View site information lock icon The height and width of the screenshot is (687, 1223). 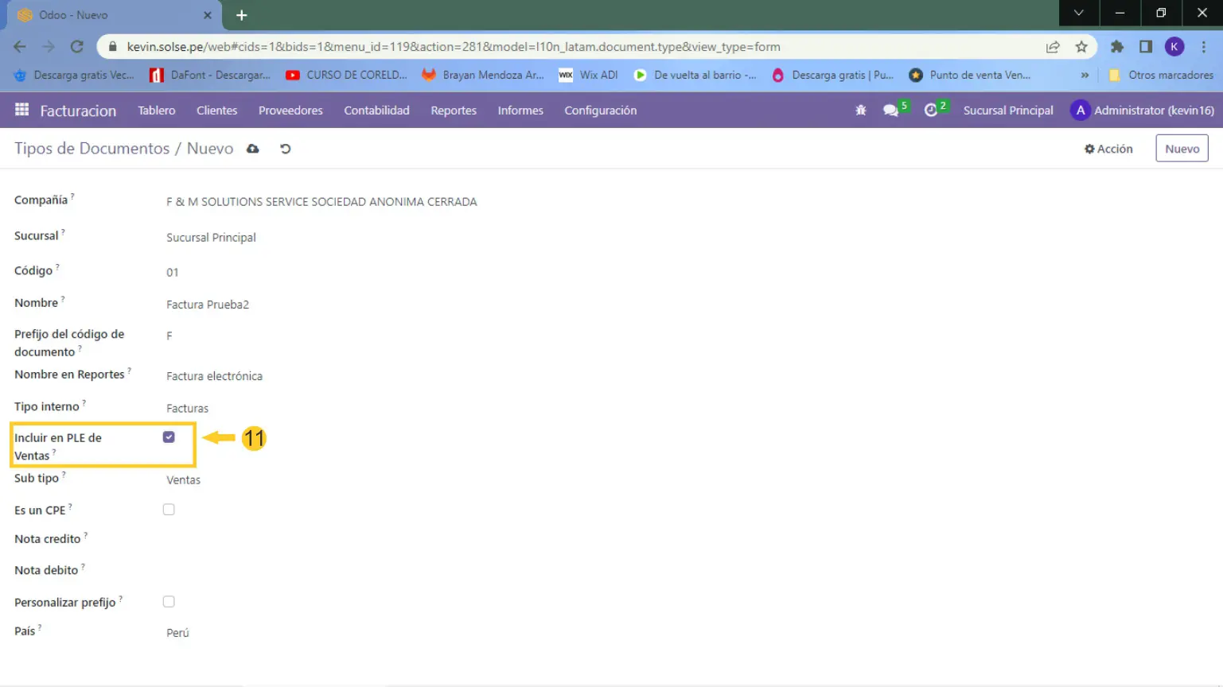pyautogui.click(x=112, y=47)
